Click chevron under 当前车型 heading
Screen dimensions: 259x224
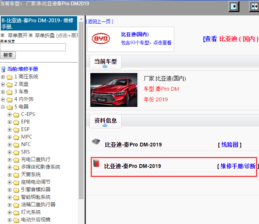click(x=105, y=66)
